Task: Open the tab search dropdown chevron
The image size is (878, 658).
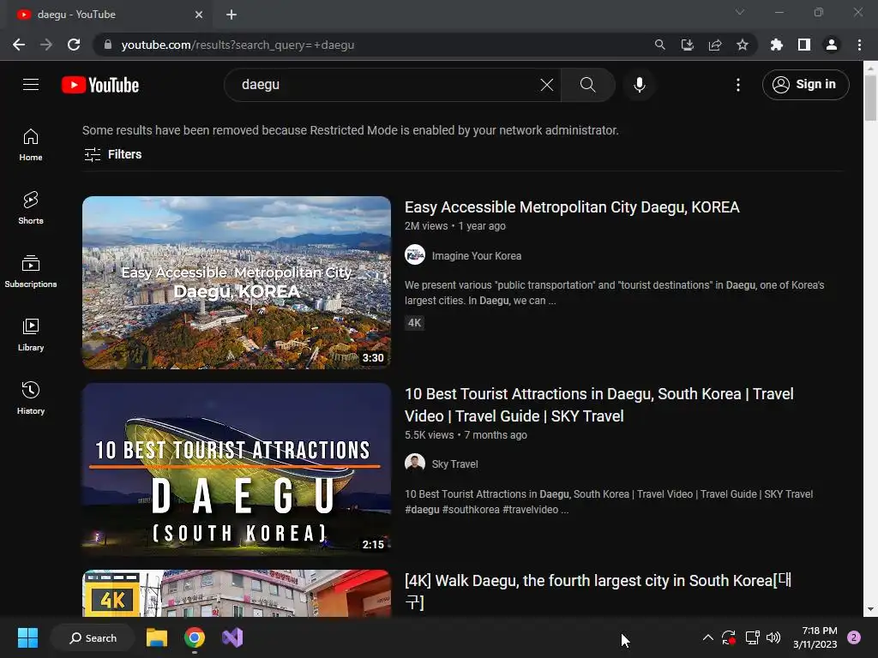Action: pyautogui.click(x=740, y=12)
